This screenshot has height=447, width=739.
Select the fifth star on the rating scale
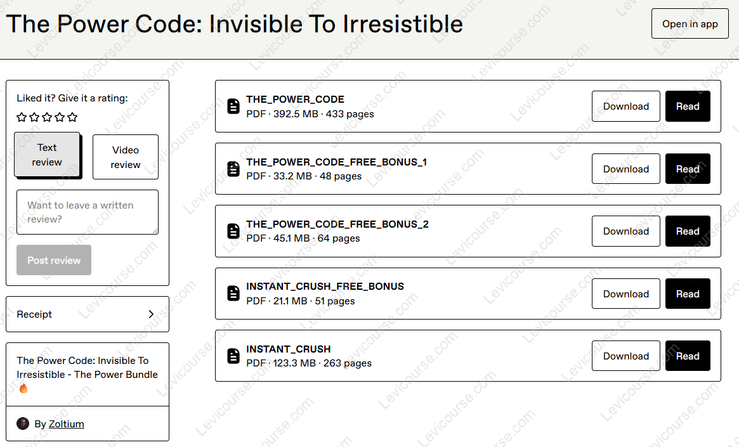tap(72, 117)
